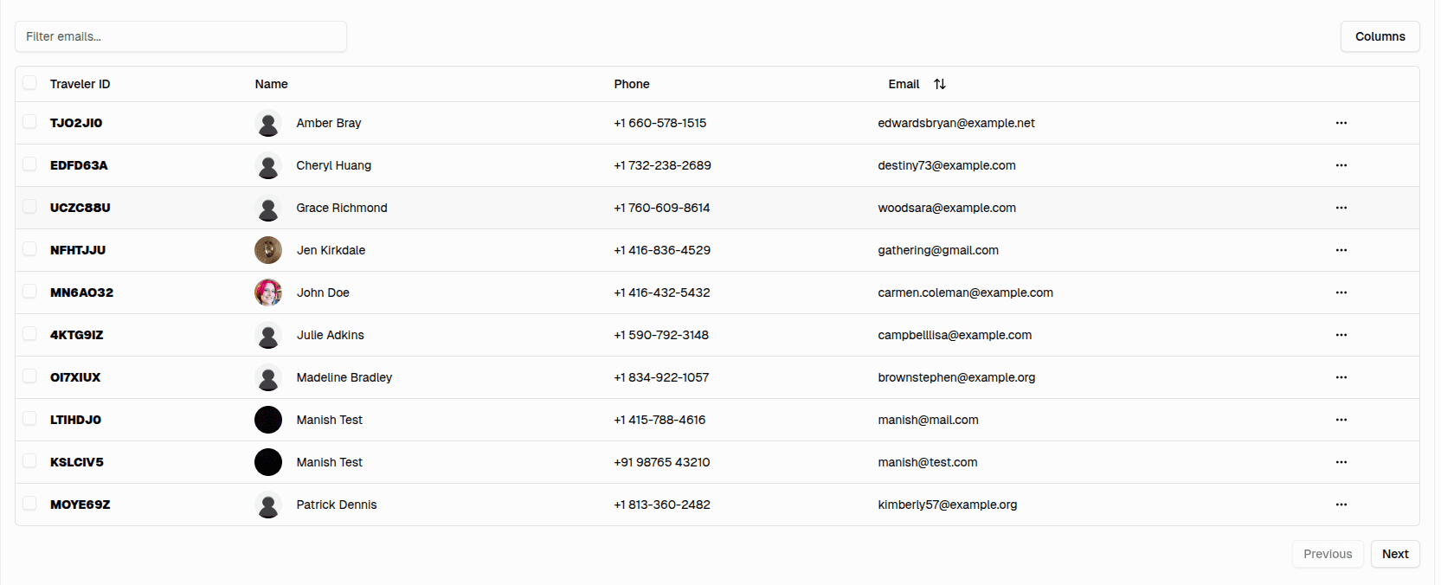The image size is (1441, 585).
Task: Select the checkbox for traveler TJO2JIO
Action: coord(29,122)
